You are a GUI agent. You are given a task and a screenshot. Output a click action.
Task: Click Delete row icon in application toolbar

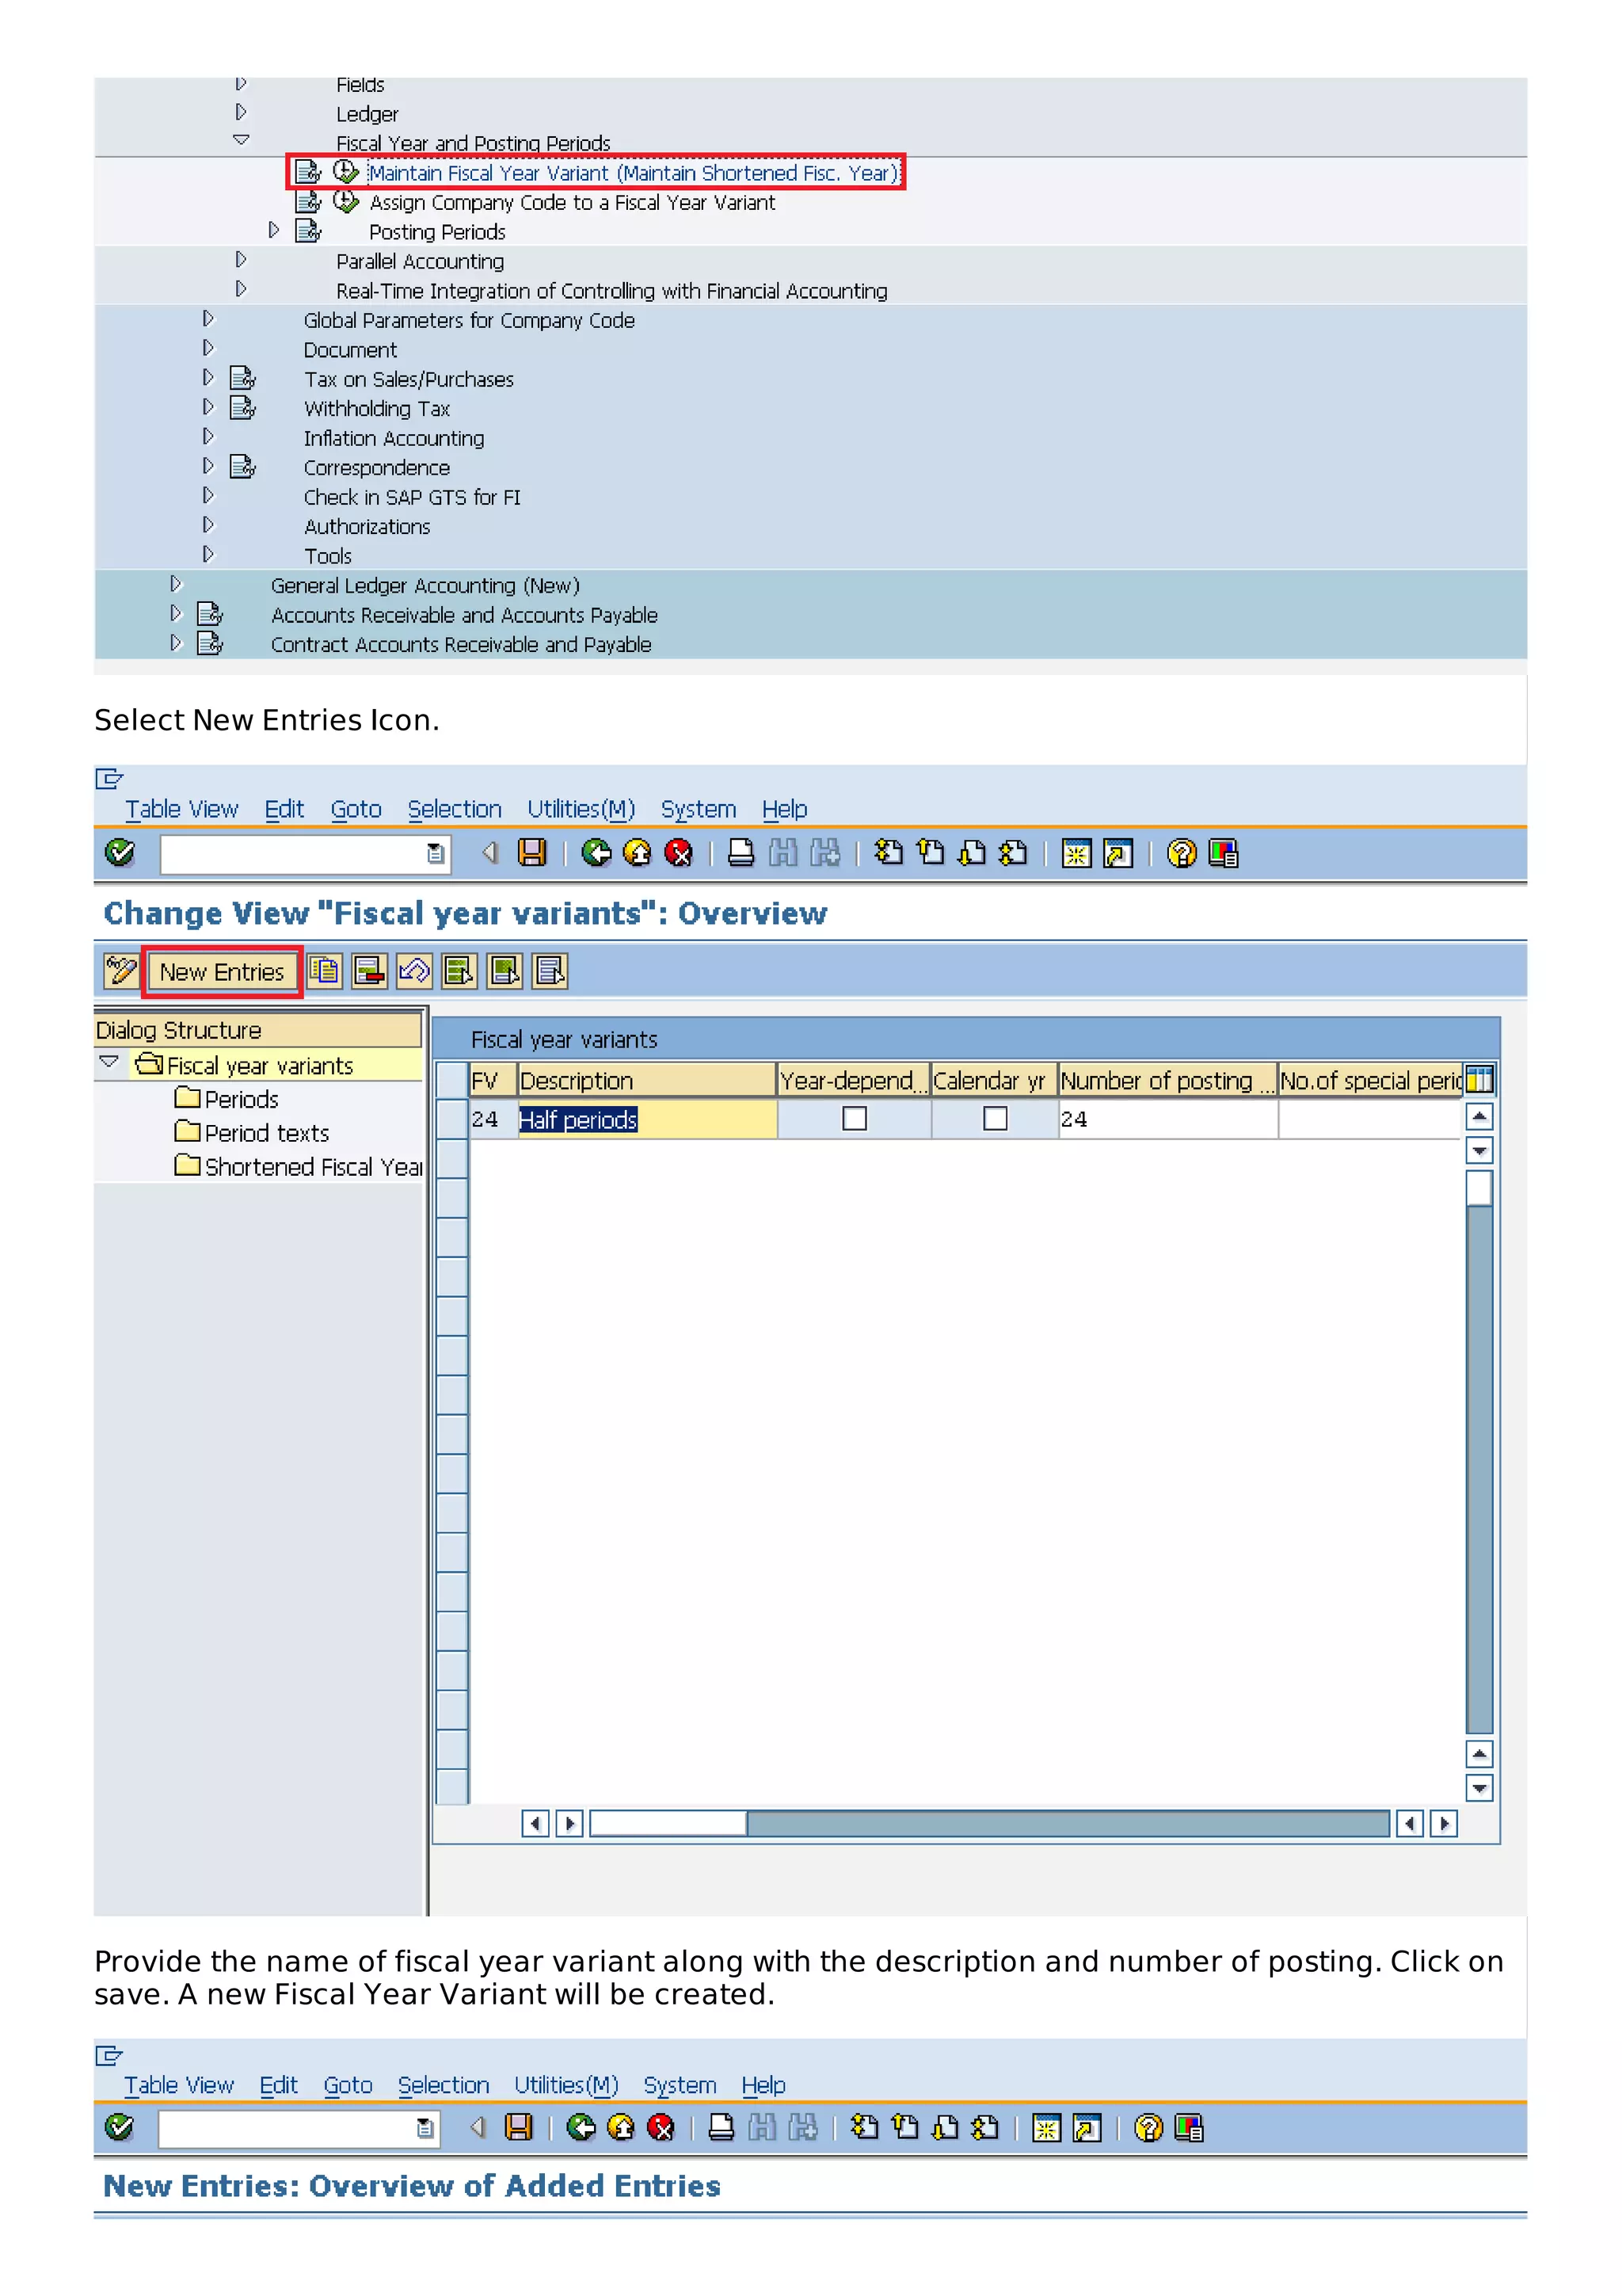[x=370, y=971]
